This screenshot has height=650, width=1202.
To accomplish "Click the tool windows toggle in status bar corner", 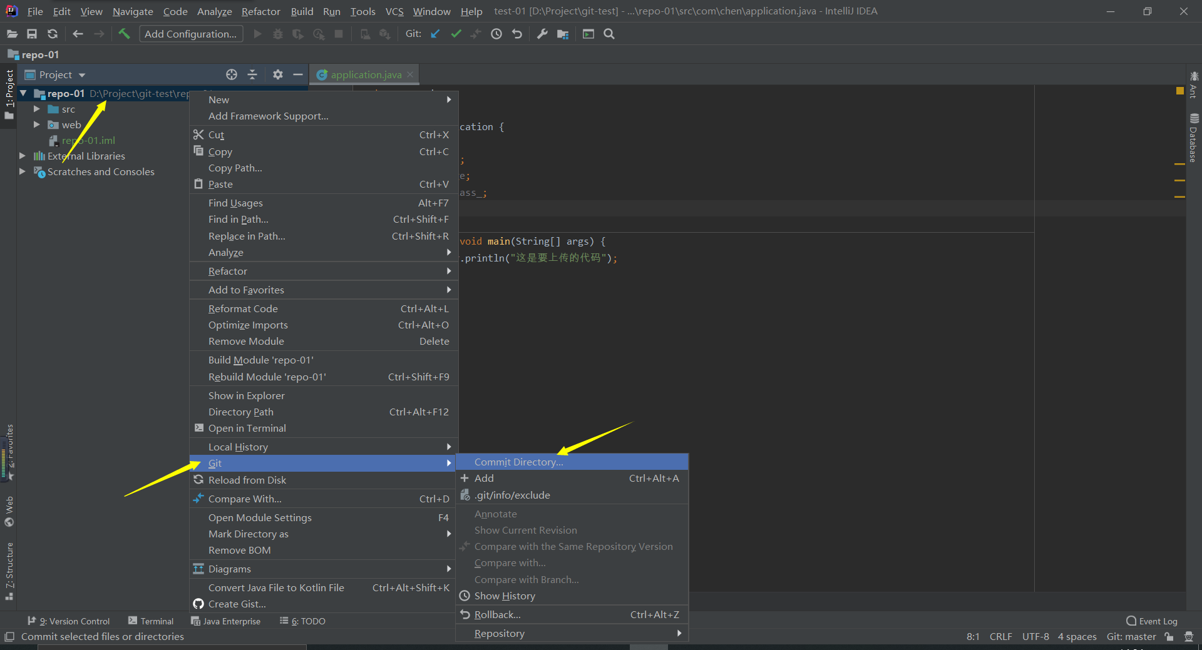I will click(9, 636).
